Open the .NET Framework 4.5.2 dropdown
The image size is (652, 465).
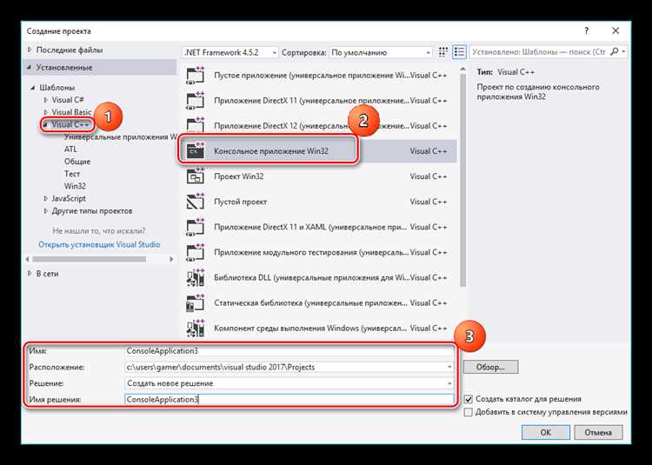pos(230,52)
